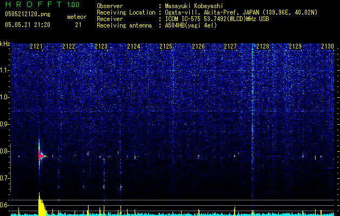Click the 2127 time marker
The width and height of the screenshot is (340, 216).
tap(230, 46)
